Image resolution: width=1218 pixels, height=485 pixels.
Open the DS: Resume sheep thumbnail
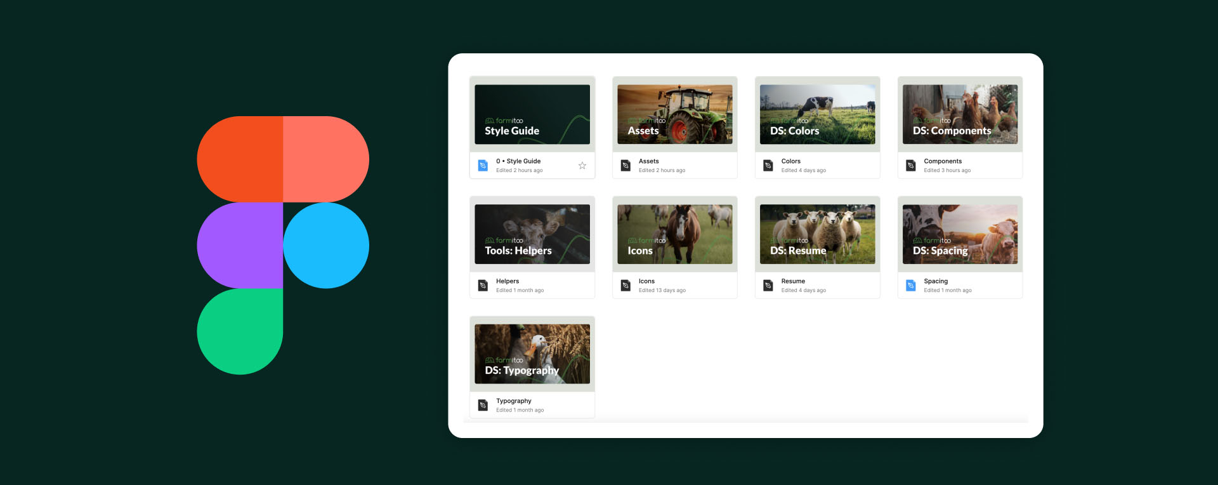pos(818,234)
